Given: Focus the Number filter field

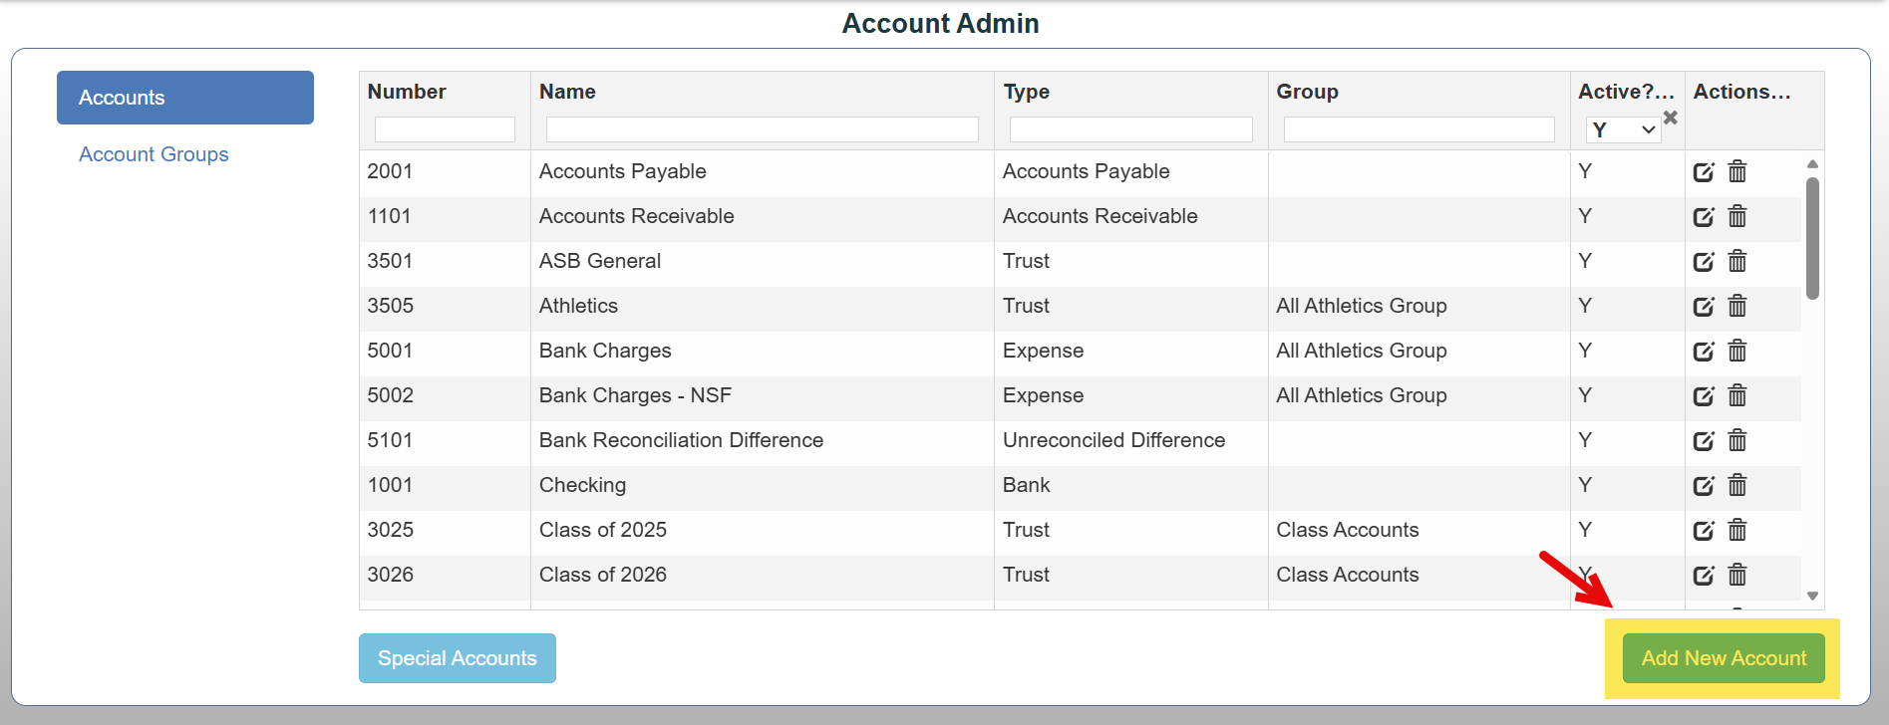Looking at the screenshot, I should (x=445, y=129).
